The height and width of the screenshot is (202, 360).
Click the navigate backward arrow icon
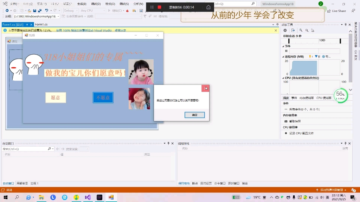(7, 11)
